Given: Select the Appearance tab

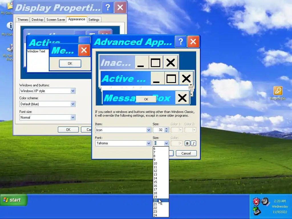Looking at the screenshot, I should pyautogui.click(x=76, y=19).
